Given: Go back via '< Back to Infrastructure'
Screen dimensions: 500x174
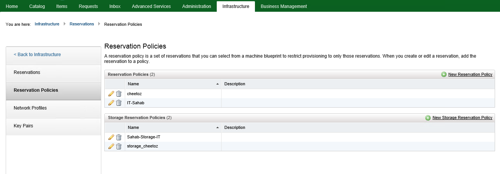Looking at the screenshot, I should coord(37,55).
